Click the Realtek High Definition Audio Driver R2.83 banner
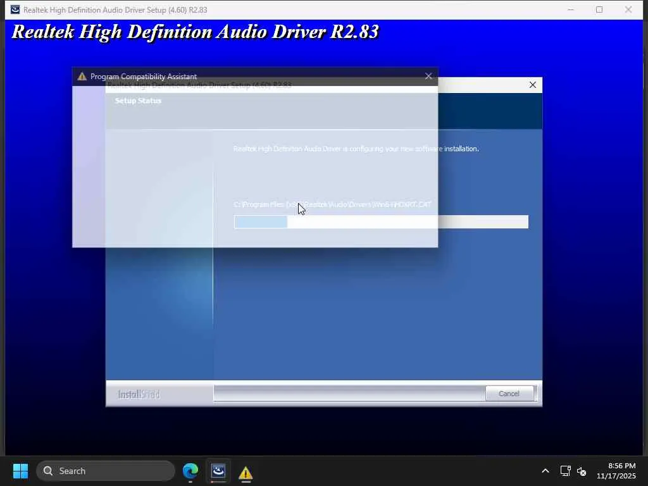This screenshot has height=486, width=648. [195, 32]
